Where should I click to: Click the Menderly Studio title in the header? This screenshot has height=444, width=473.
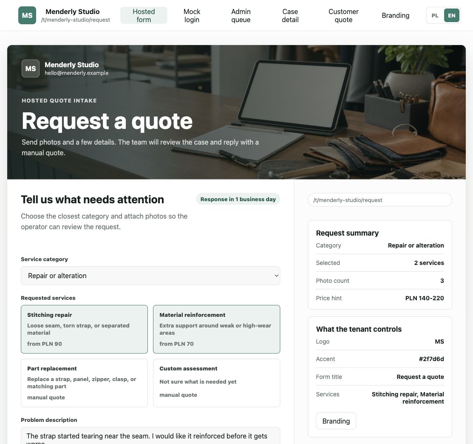click(72, 11)
